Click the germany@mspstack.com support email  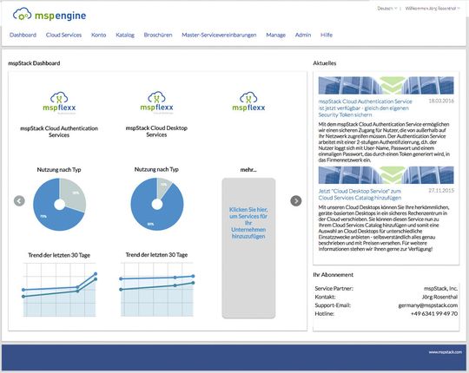[427, 305]
